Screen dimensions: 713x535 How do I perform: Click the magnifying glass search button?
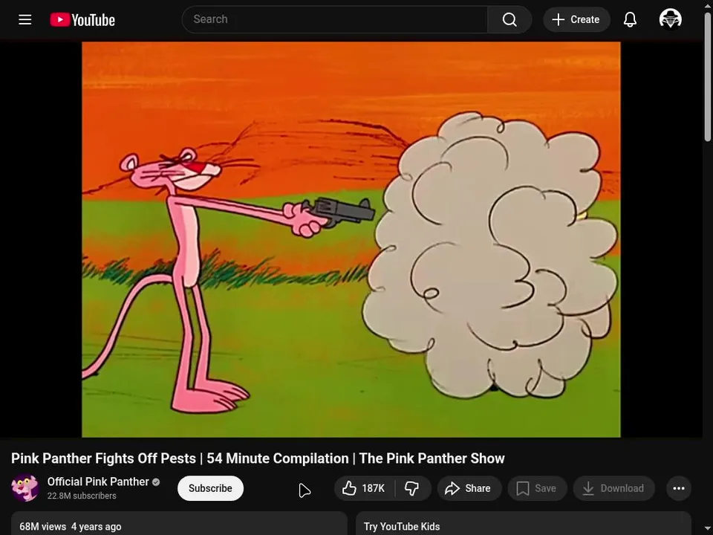[x=509, y=19]
